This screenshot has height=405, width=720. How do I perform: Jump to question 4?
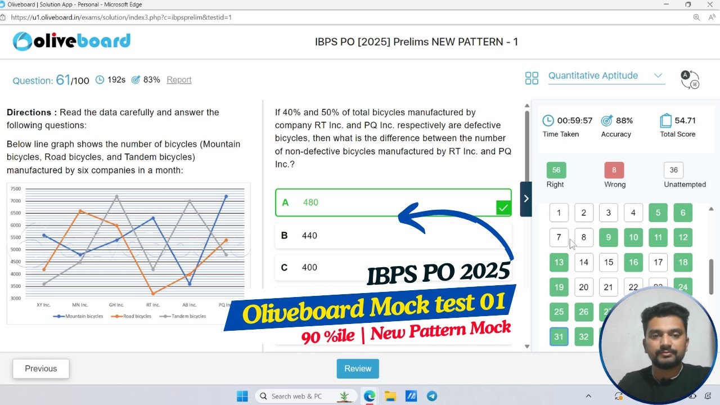coord(633,213)
